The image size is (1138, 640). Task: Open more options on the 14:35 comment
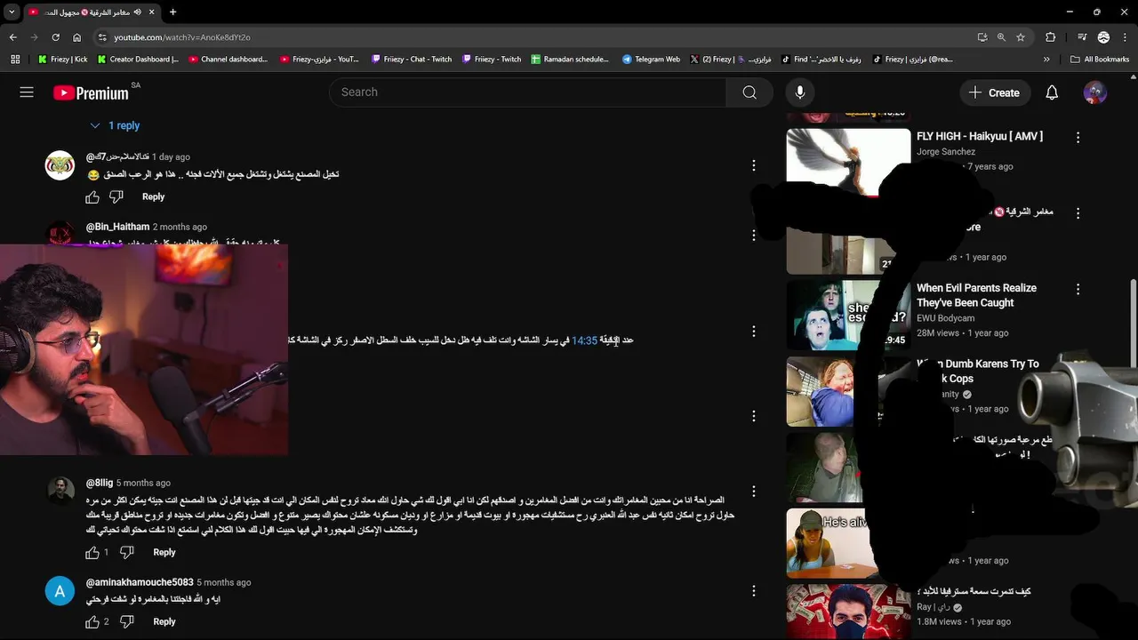[754, 331]
